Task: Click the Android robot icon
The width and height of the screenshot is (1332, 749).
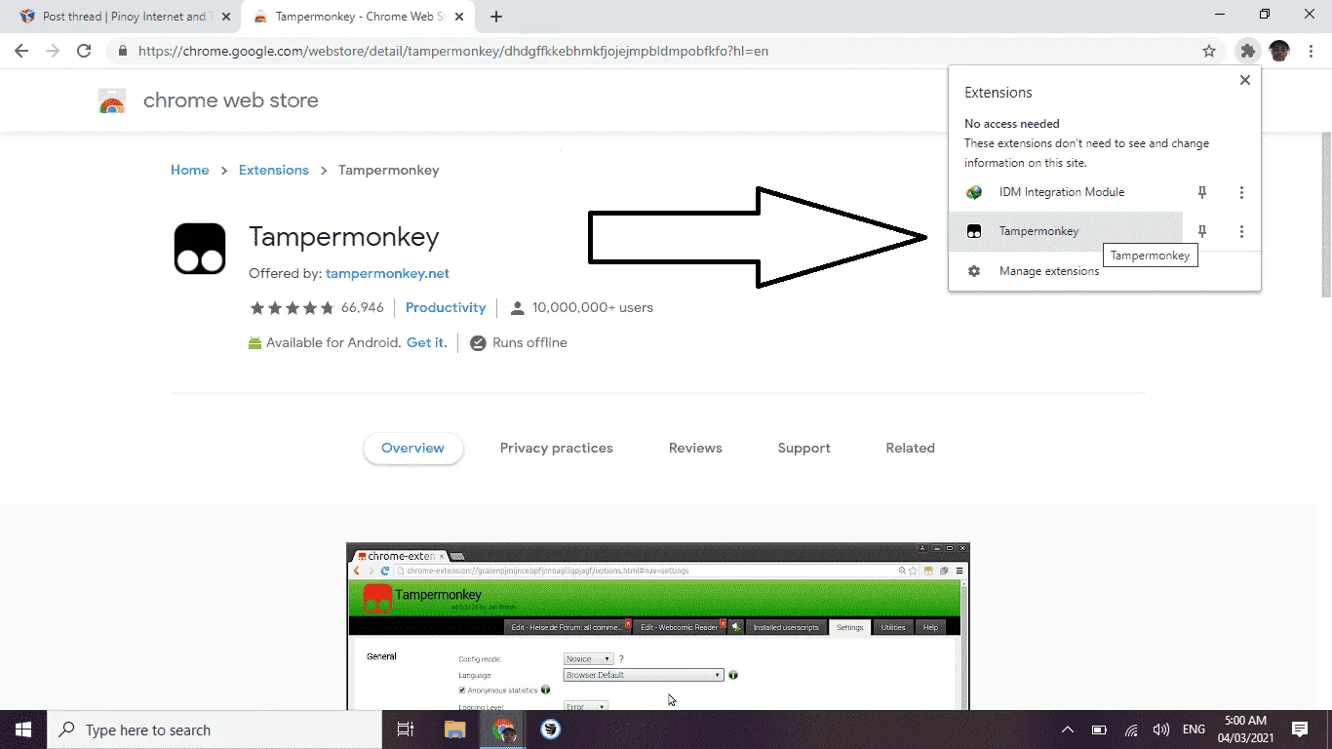Action: pyautogui.click(x=255, y=342)
